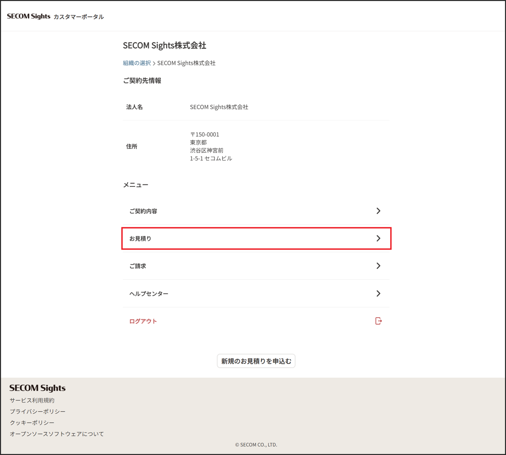Click the SECOM Sights株式会社 page heading
The width and height of the screenshot is (506, 455).
(x=164, y=45)
